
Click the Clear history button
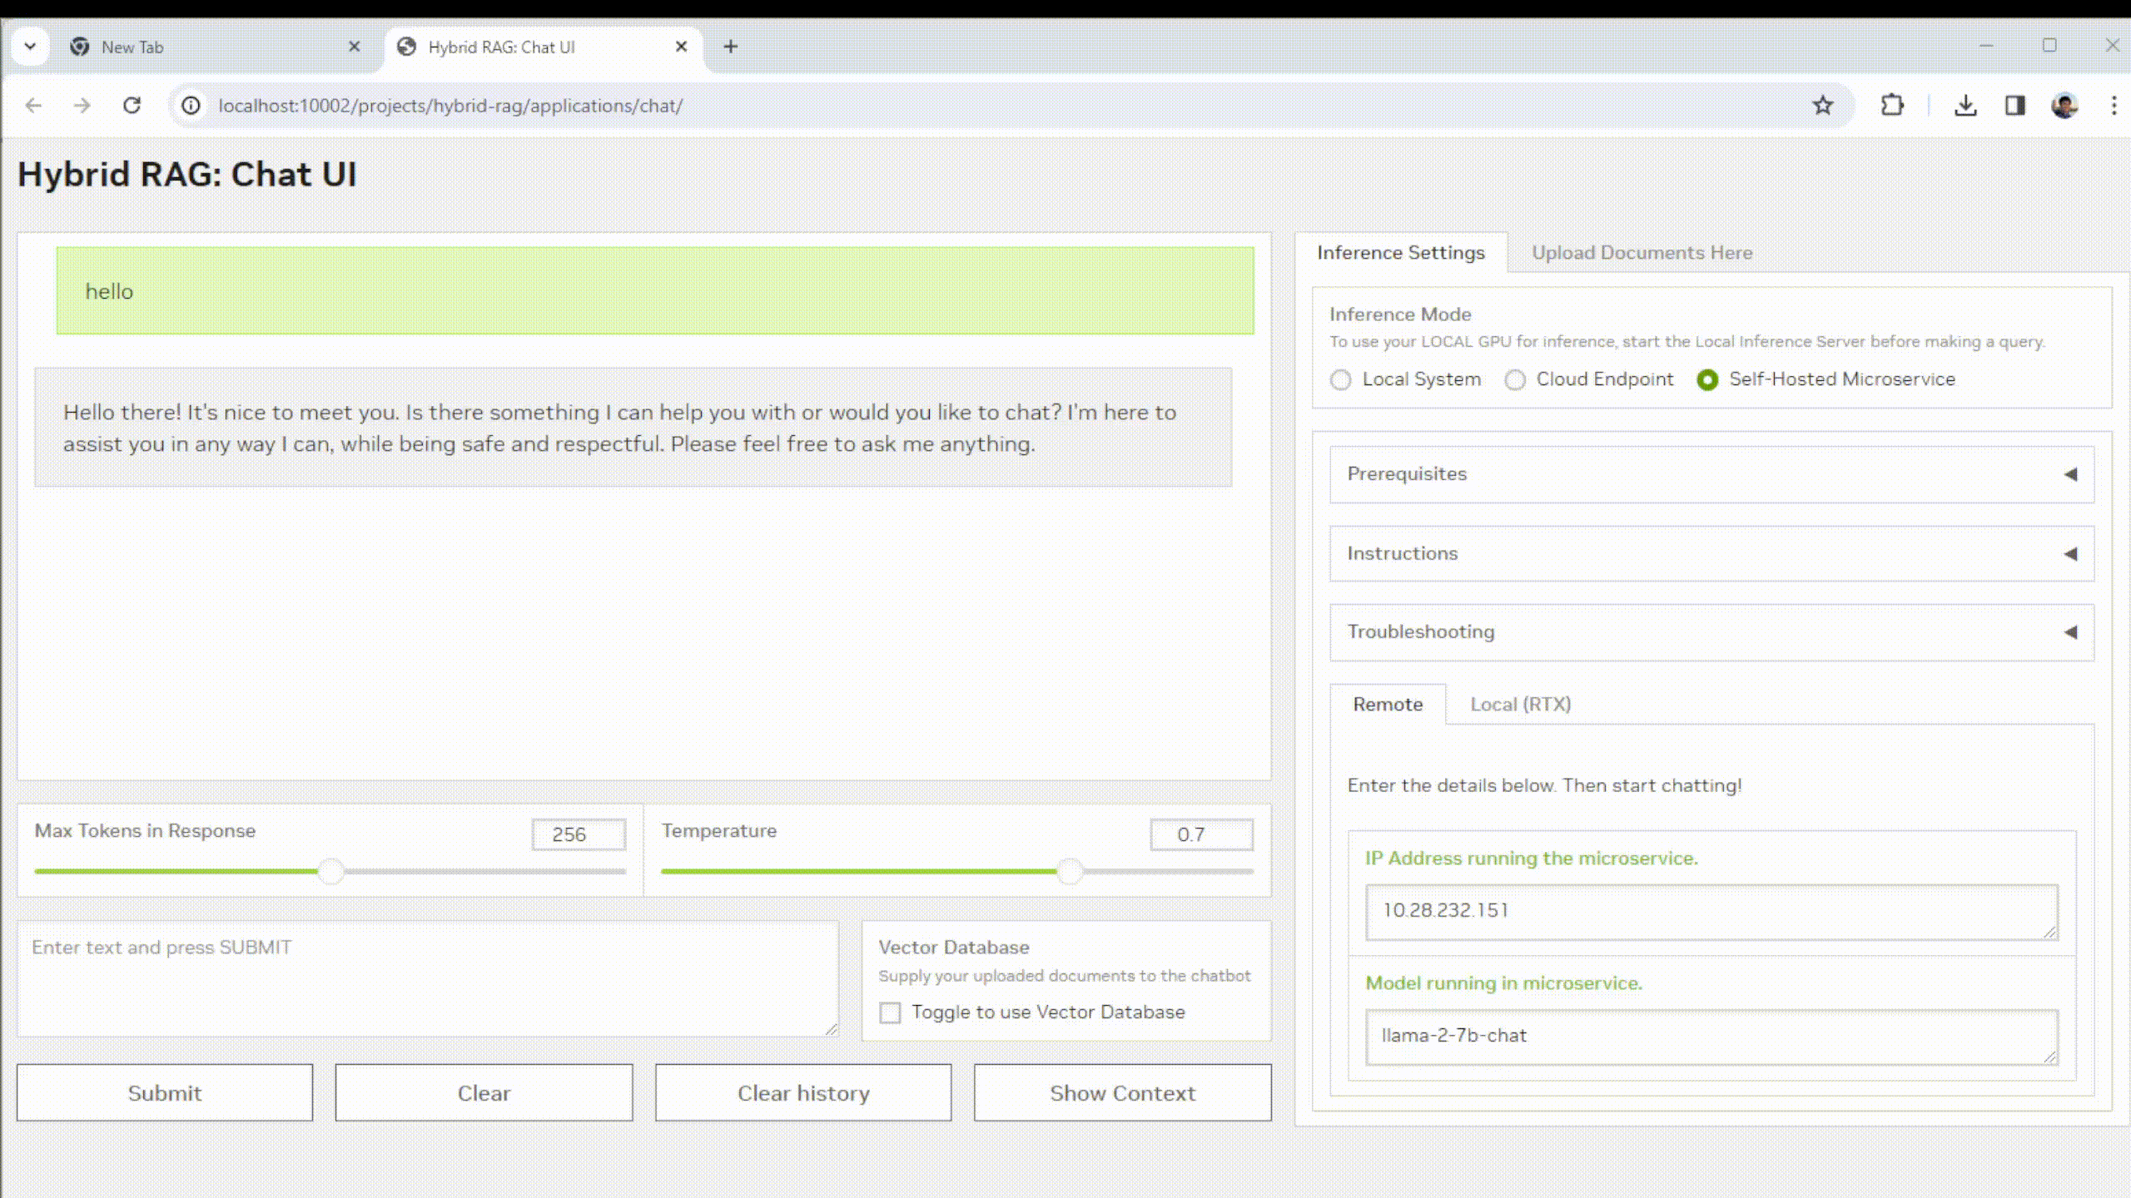point(802,1093)
